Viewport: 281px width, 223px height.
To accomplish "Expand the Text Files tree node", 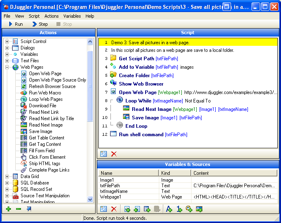I will tap(7, 61).
